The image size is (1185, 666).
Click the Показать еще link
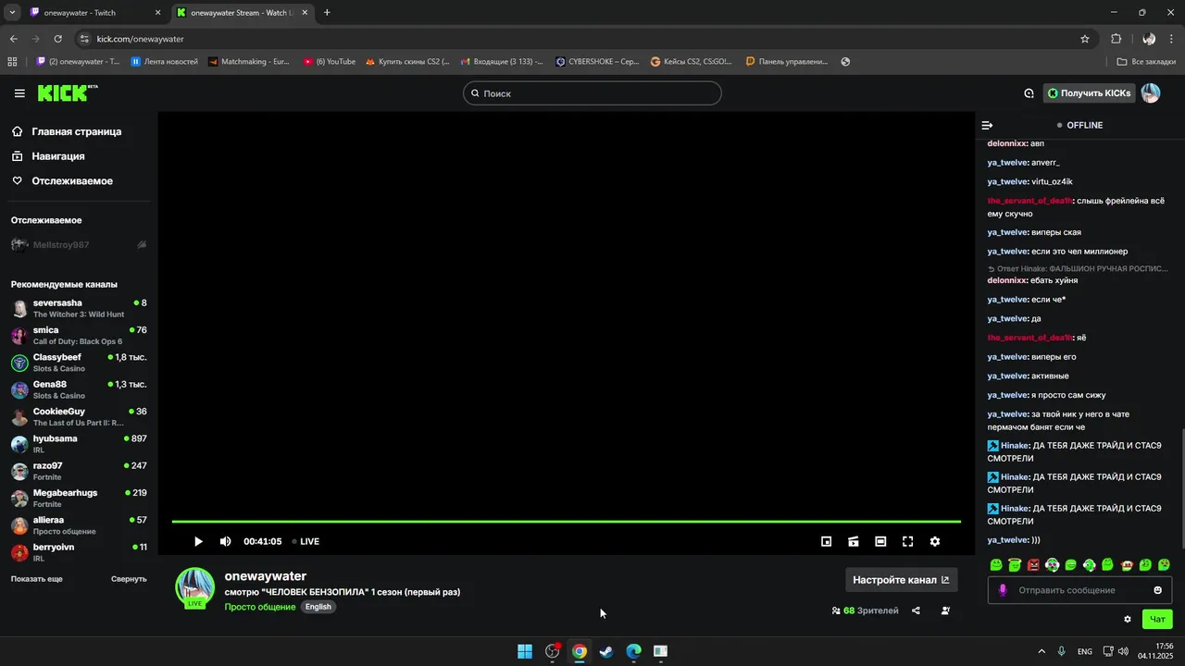[x=37, y=579]
